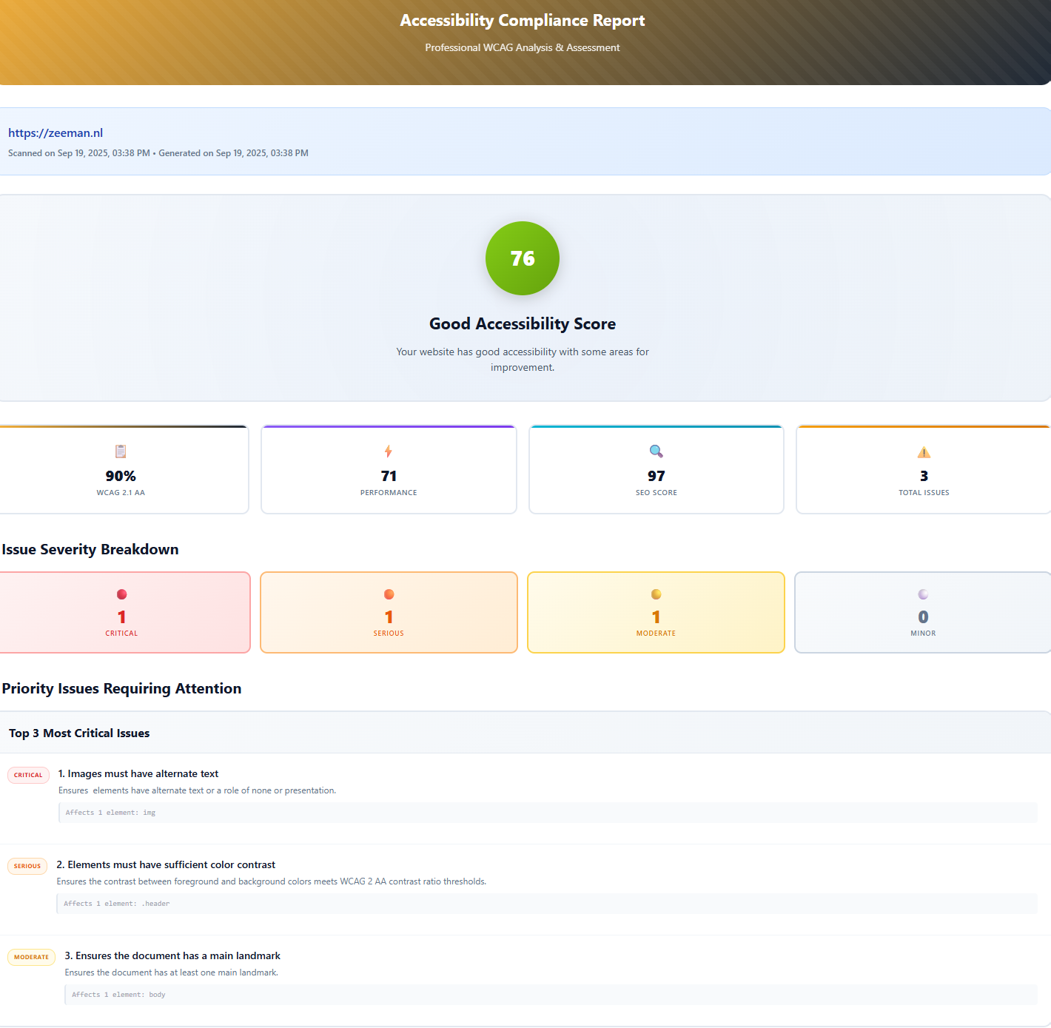Click the red Critical severity dot
The width and height of the screenshot is (1051, 1028).
tap(121, 594)
